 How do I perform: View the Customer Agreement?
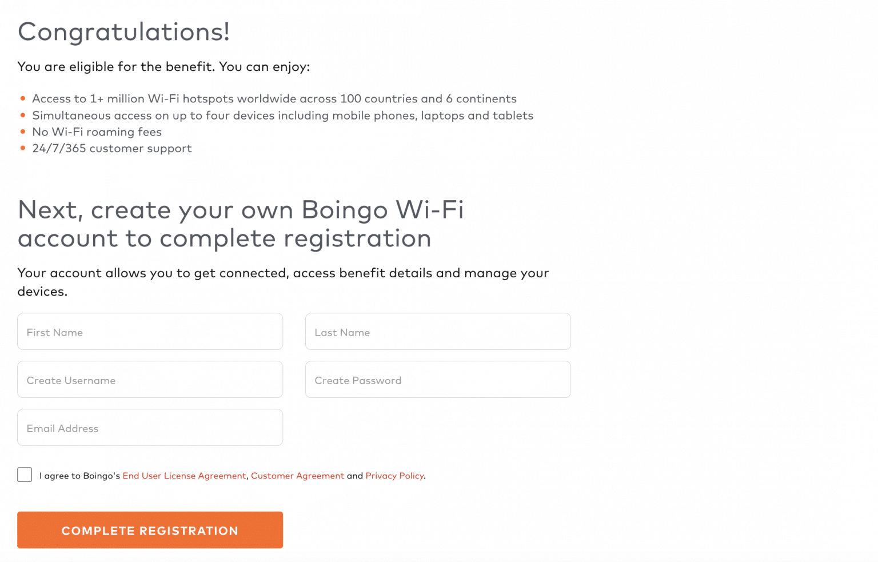[297, 475]
